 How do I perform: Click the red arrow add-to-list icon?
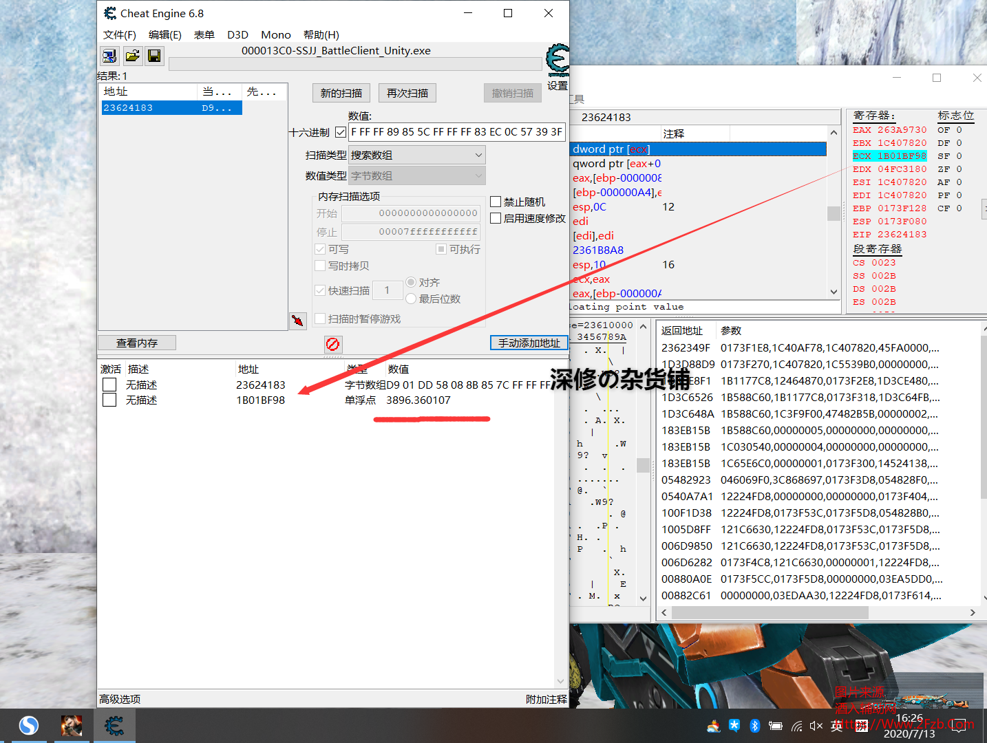click(297, 321)
